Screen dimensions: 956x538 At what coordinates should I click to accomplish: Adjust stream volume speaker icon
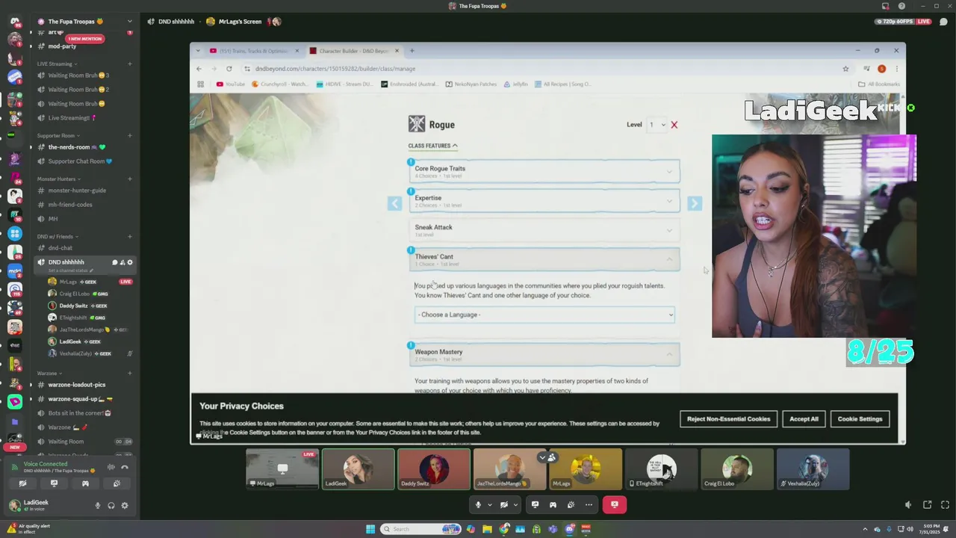(908, 505)
